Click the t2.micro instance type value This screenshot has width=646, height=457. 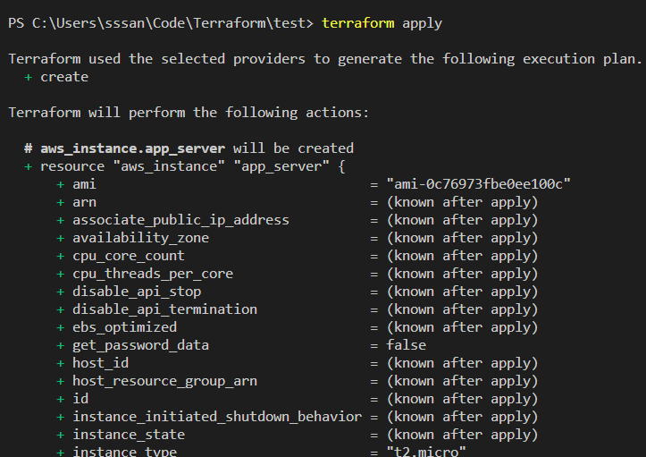coord(426,452)
